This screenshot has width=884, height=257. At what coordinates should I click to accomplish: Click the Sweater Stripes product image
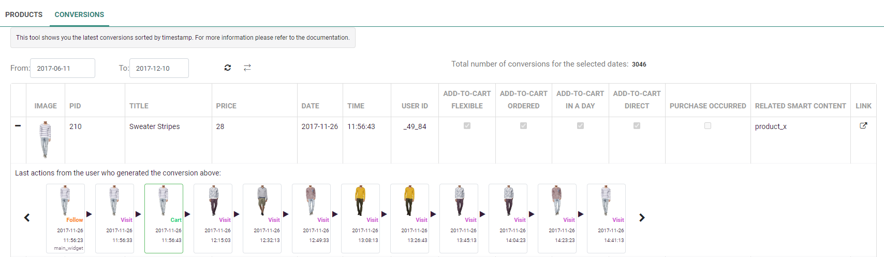tap(45, 139)
